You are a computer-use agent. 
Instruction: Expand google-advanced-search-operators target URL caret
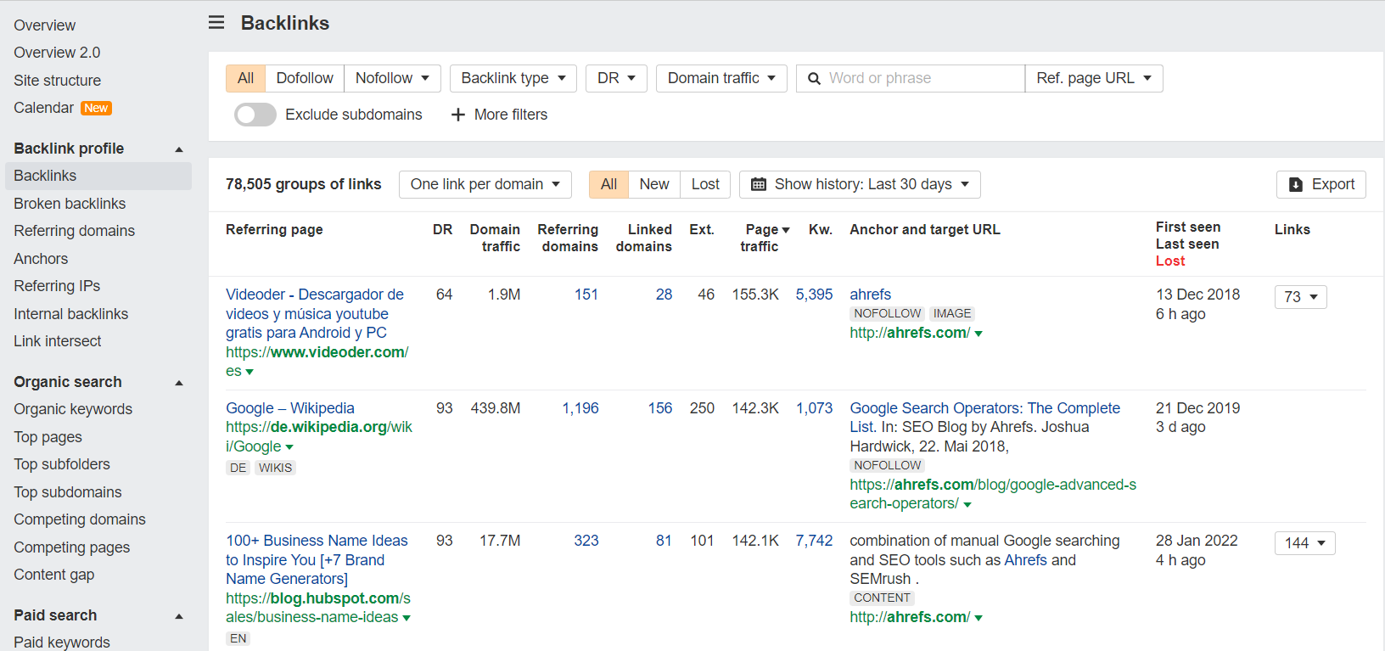[x=967, y=504]
